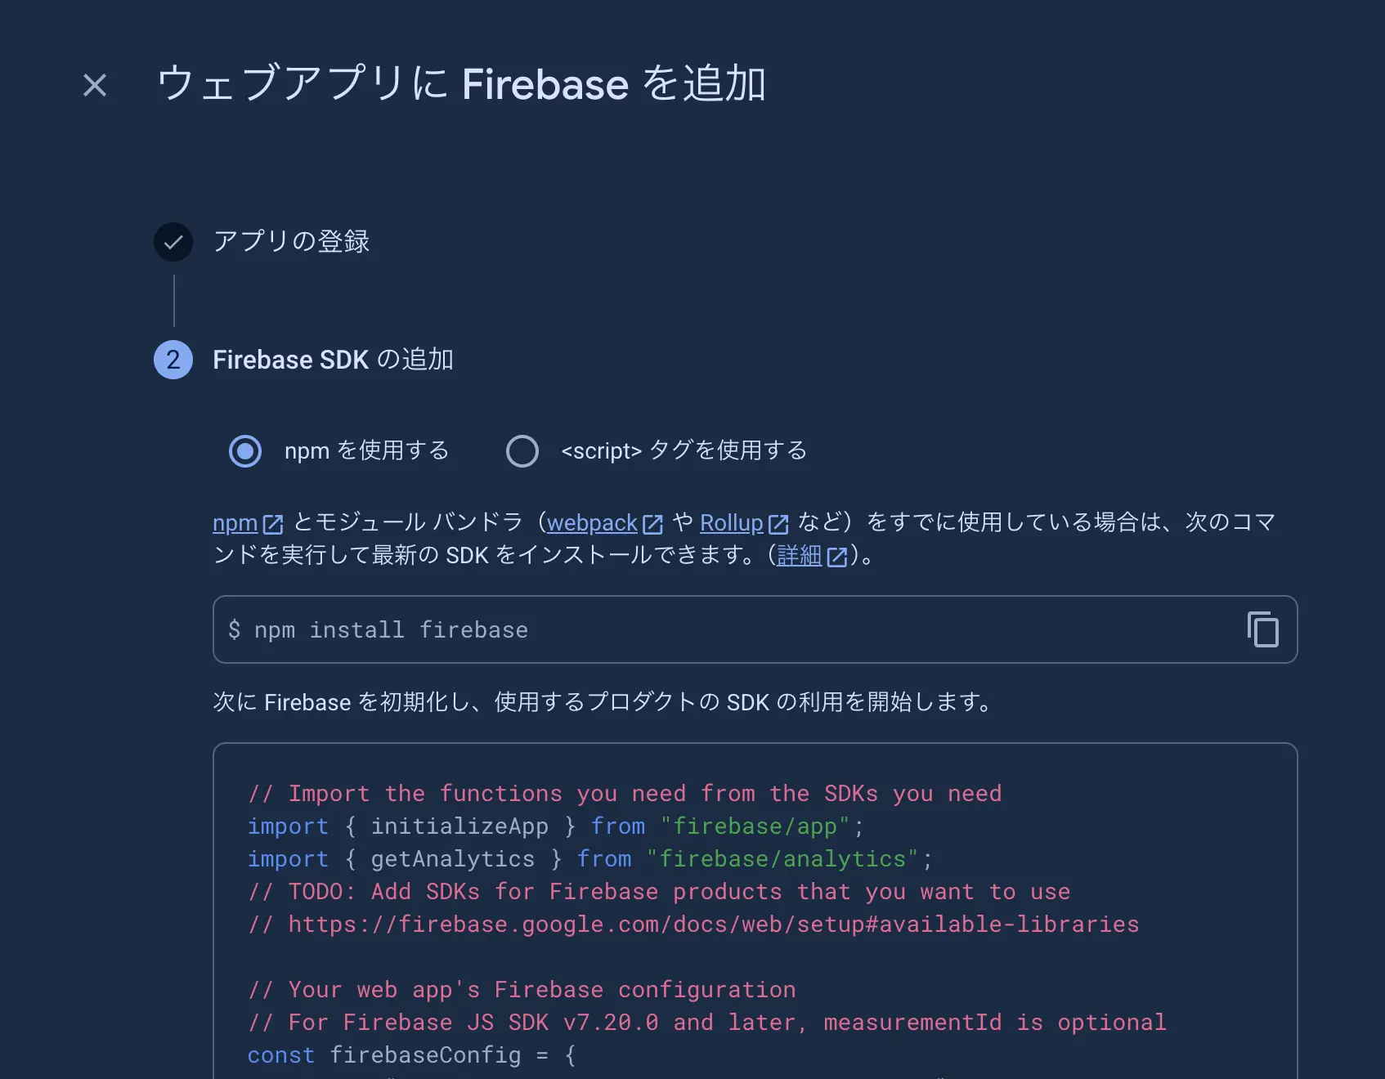Open the Rollup link
The height and width of the screenshot is (1079, 1385).
(x=732, y=522)
